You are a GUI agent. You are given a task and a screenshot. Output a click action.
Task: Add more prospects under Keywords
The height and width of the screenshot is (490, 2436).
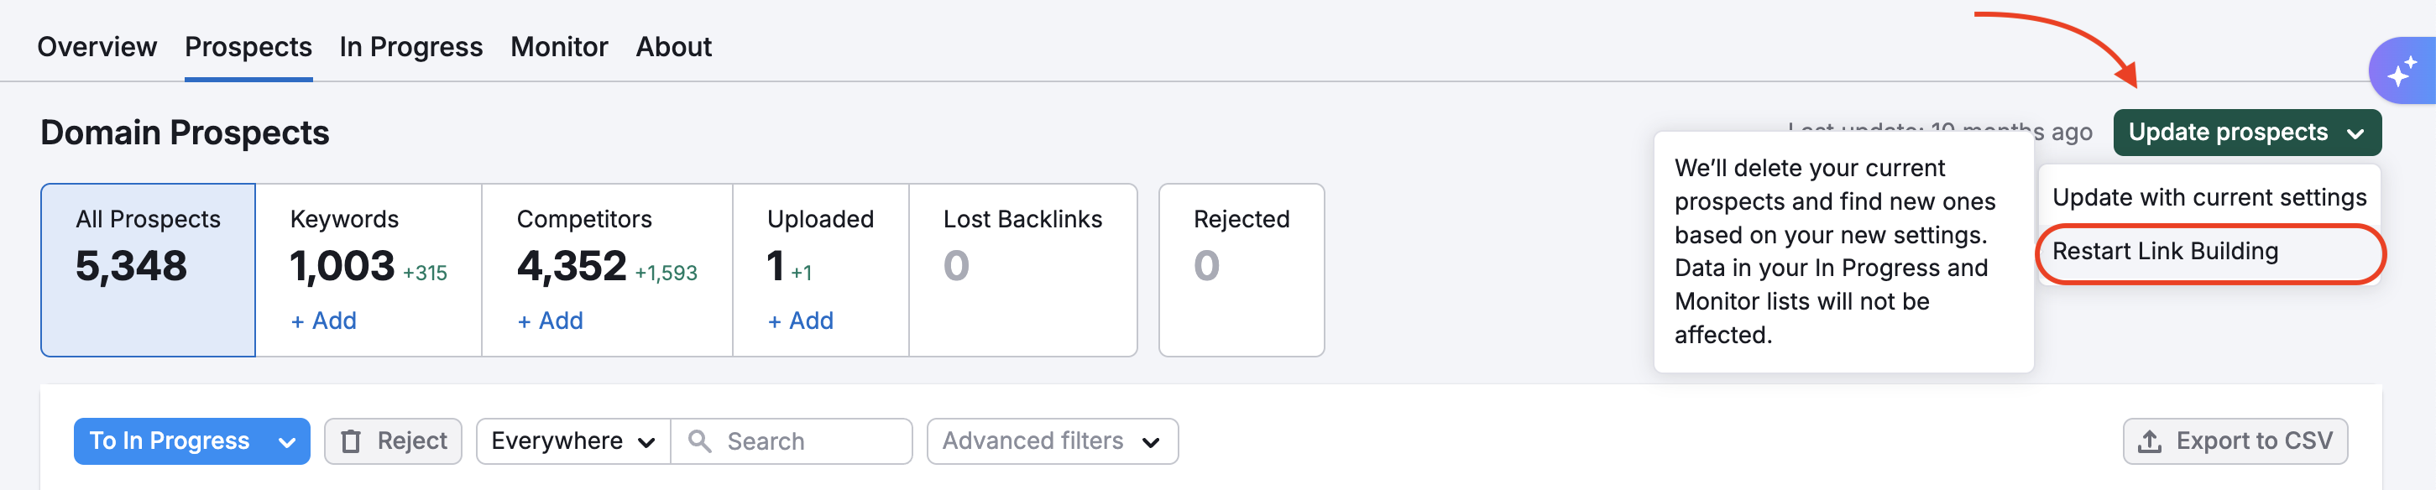pyautogui.click(x=323, y=321)
